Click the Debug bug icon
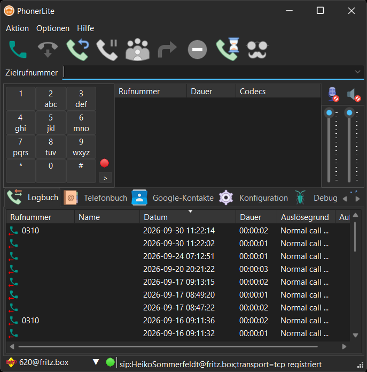This screenshot has width=367, height=372. coord(300,198)
